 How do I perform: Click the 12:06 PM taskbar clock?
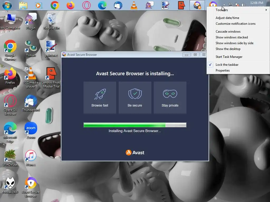pos(257,3)
